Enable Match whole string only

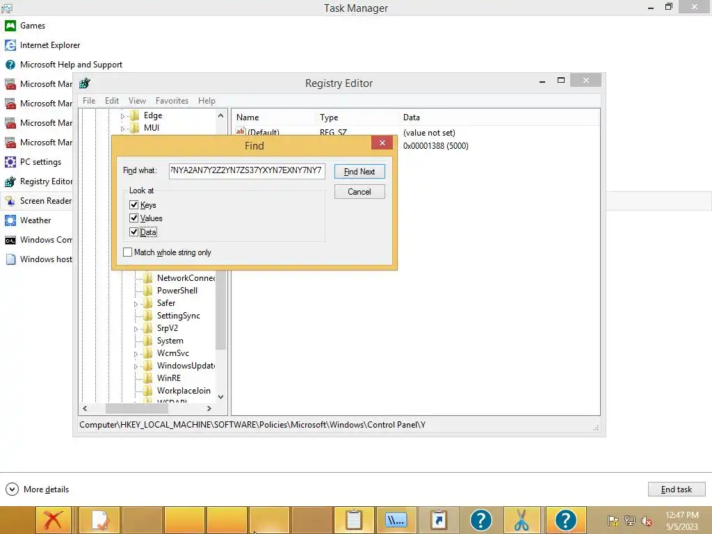[x=128, y=252]
